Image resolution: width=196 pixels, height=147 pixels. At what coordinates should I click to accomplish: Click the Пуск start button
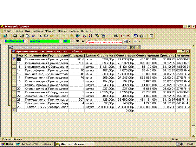(x=7, y=144)
